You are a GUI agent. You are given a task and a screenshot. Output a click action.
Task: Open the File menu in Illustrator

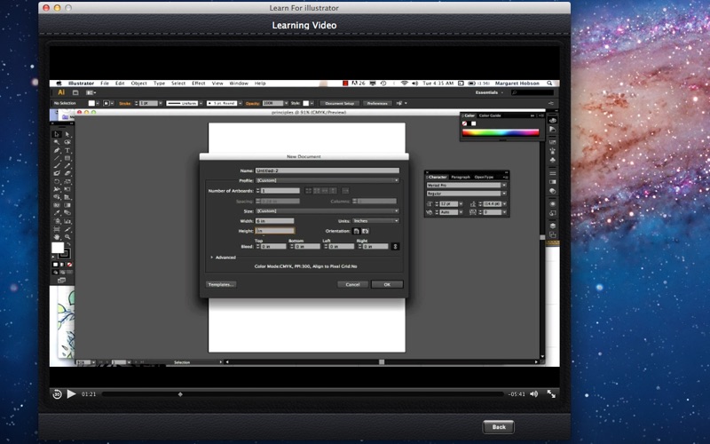(x=105, y=83)
